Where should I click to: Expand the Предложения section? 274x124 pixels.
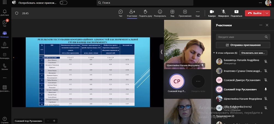pos(214,116)
